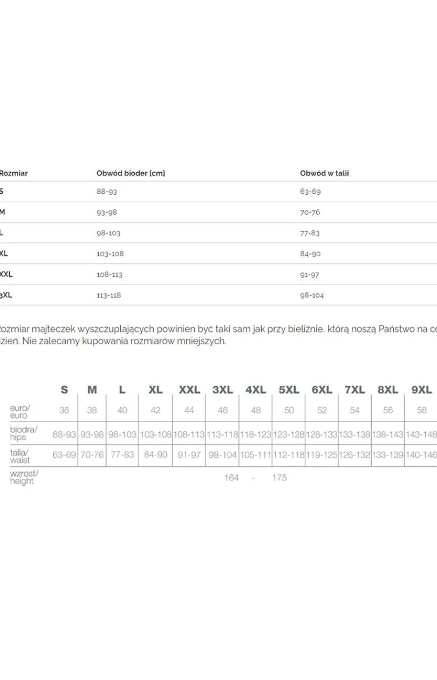Click the 98-103 hip measurement in the L row
The image size is (437, 680).
click(x=108, y=233)
